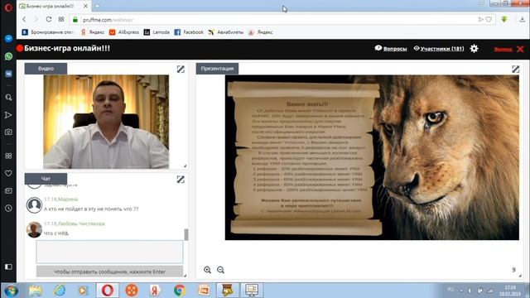
Task: Zoom out on presentation slide
Action: tap(220, 270)
